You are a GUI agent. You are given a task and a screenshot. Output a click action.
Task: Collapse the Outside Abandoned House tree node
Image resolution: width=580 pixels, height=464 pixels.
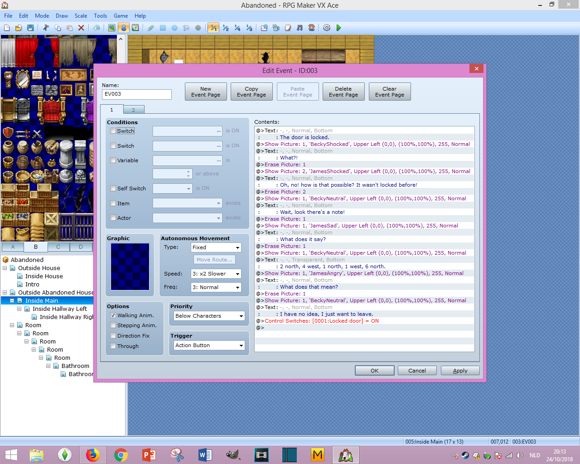coord(5,293)
